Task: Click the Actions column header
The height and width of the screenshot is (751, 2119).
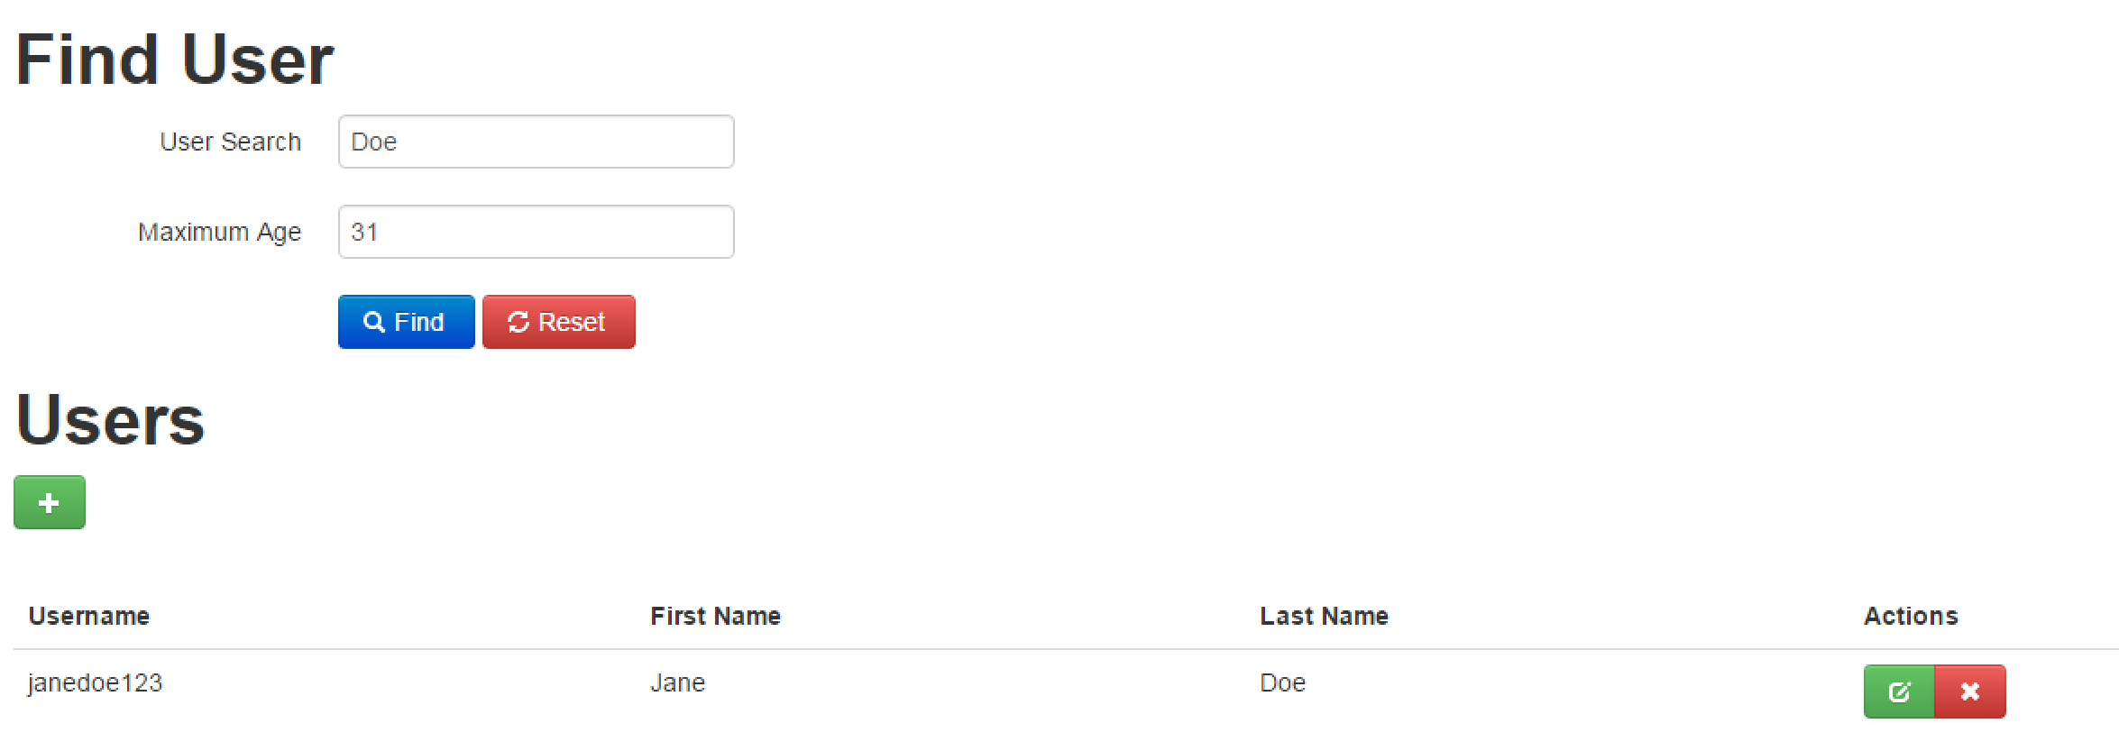Action: 1911,616
